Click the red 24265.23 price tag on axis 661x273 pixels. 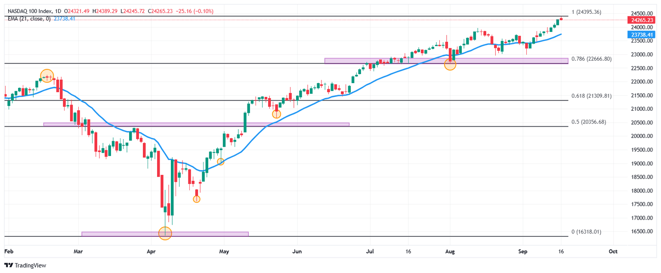coord(642,20)
